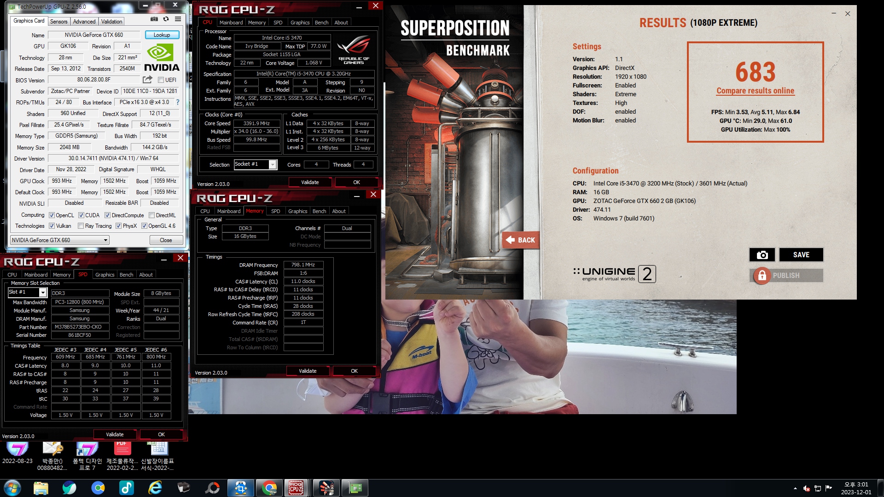Screen dimensions: 884x497
Task: Open the NVIDIA GeForce GTX 660 GPU dropdown
Action: [x=60, y=240]
